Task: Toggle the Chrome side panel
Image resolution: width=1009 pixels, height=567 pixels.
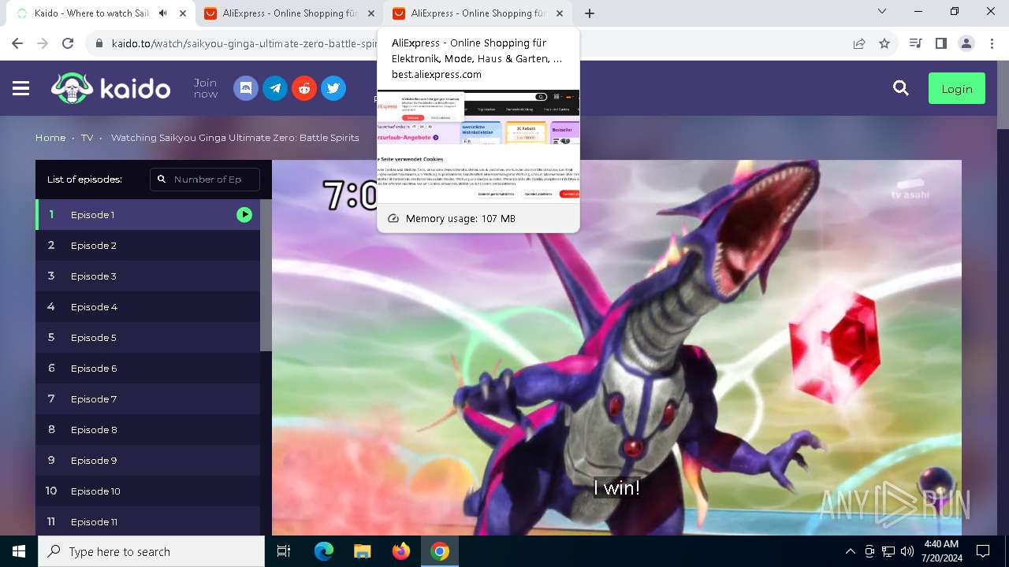Action: click(x=940, y=43)
